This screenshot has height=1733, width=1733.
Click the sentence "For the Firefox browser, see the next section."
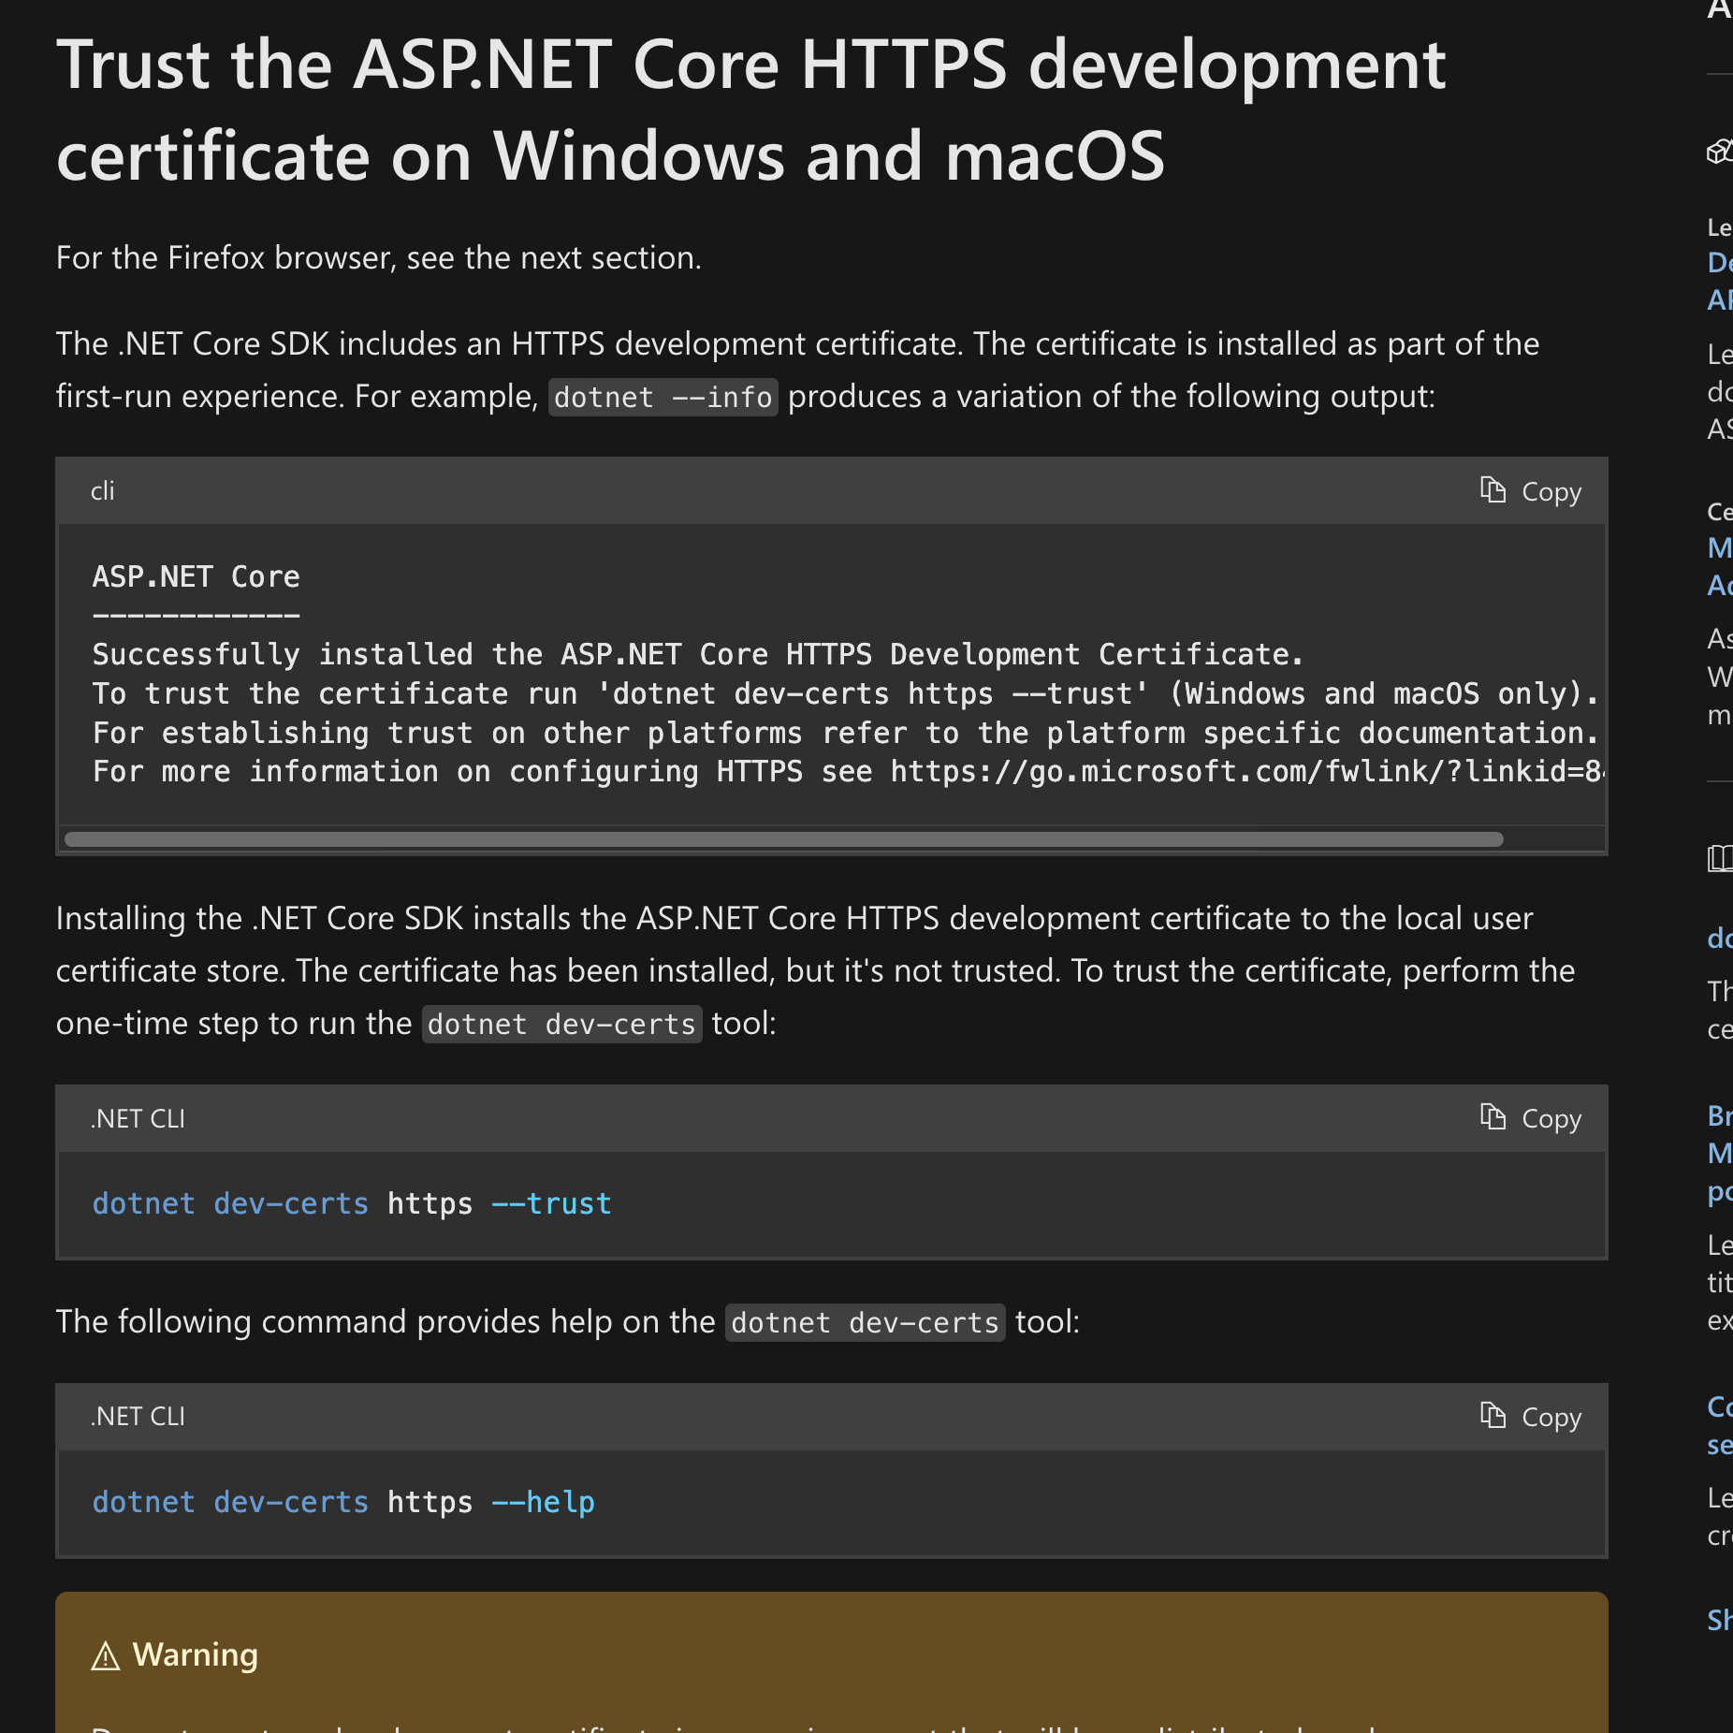click(379, 257)
